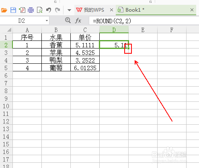Select column E header
199x168 pixels.
143,30
